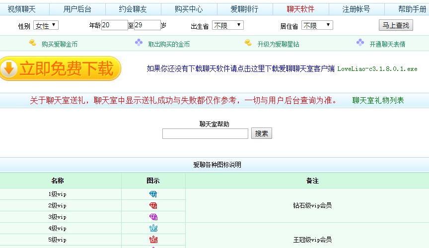Click the purple flower icon beside 取出购买的金币
Viewport: 429px width, 248px height.
click(x=139, y=42)
